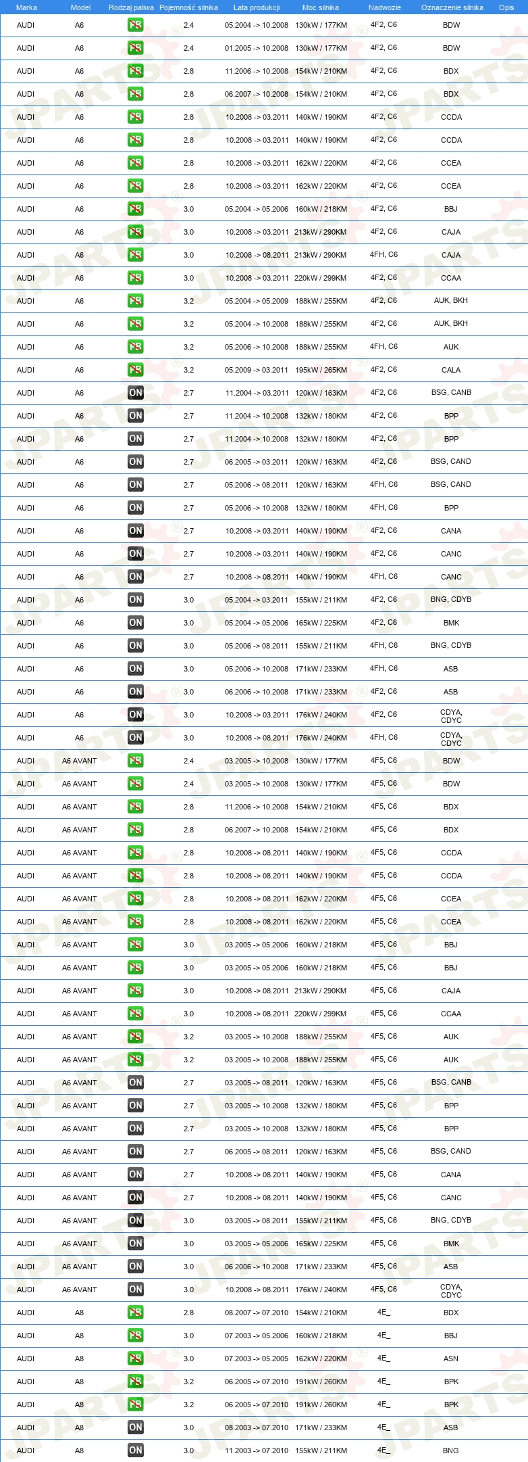
Task: Select the Rodzaj paliwa column header
Action: point(131,7)
